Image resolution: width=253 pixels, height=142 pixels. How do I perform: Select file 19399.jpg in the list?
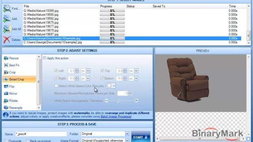coord(41,11)
